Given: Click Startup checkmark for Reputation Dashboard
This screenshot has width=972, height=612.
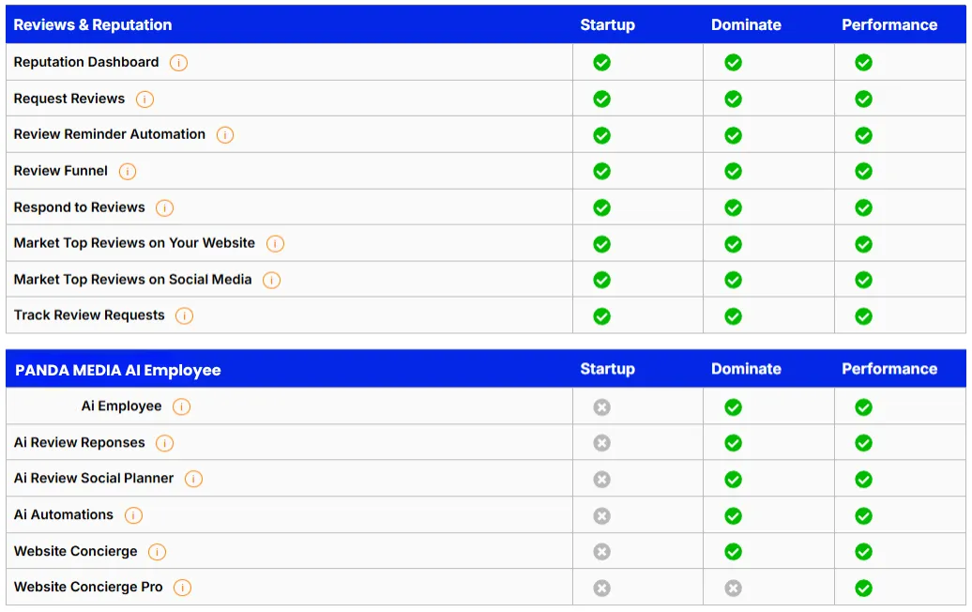Looking at the screenshot, I should click(602, 63).
